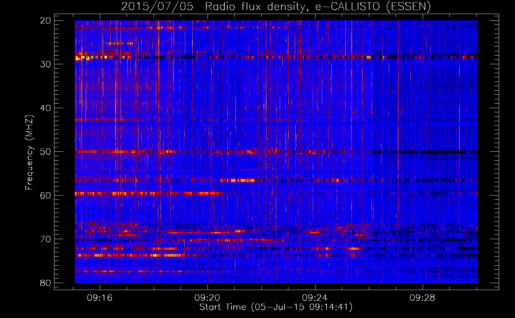Click the 09:28 time tick label

pyautogui.click(x=422, y=298)
